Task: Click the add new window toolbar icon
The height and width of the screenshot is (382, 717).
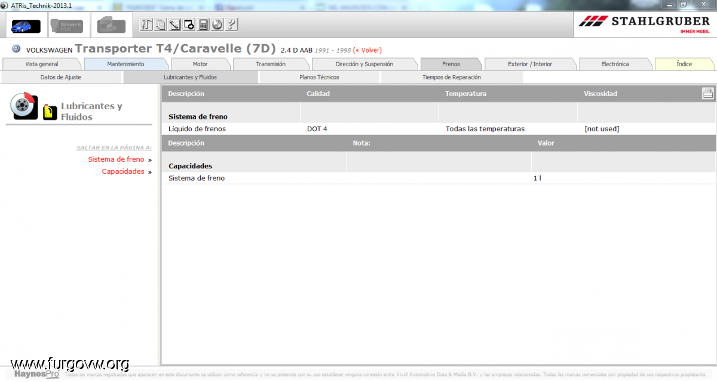Action: coord(189,24)
